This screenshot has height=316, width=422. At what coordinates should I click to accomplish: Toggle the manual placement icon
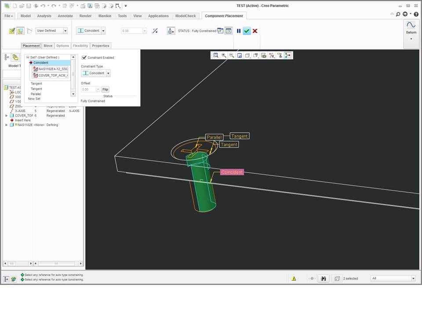[20, 31]
